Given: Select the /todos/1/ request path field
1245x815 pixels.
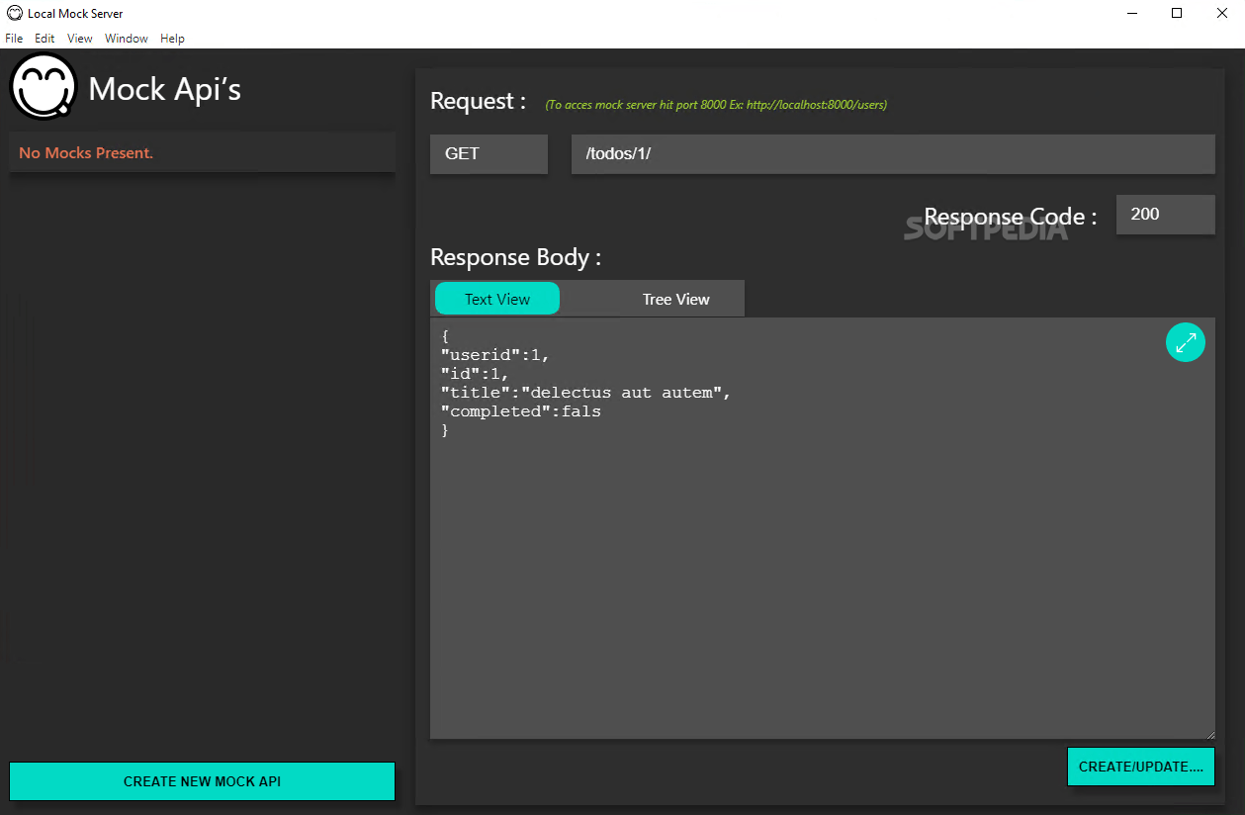Looking at the screenshot, I should tap(892, 153).
